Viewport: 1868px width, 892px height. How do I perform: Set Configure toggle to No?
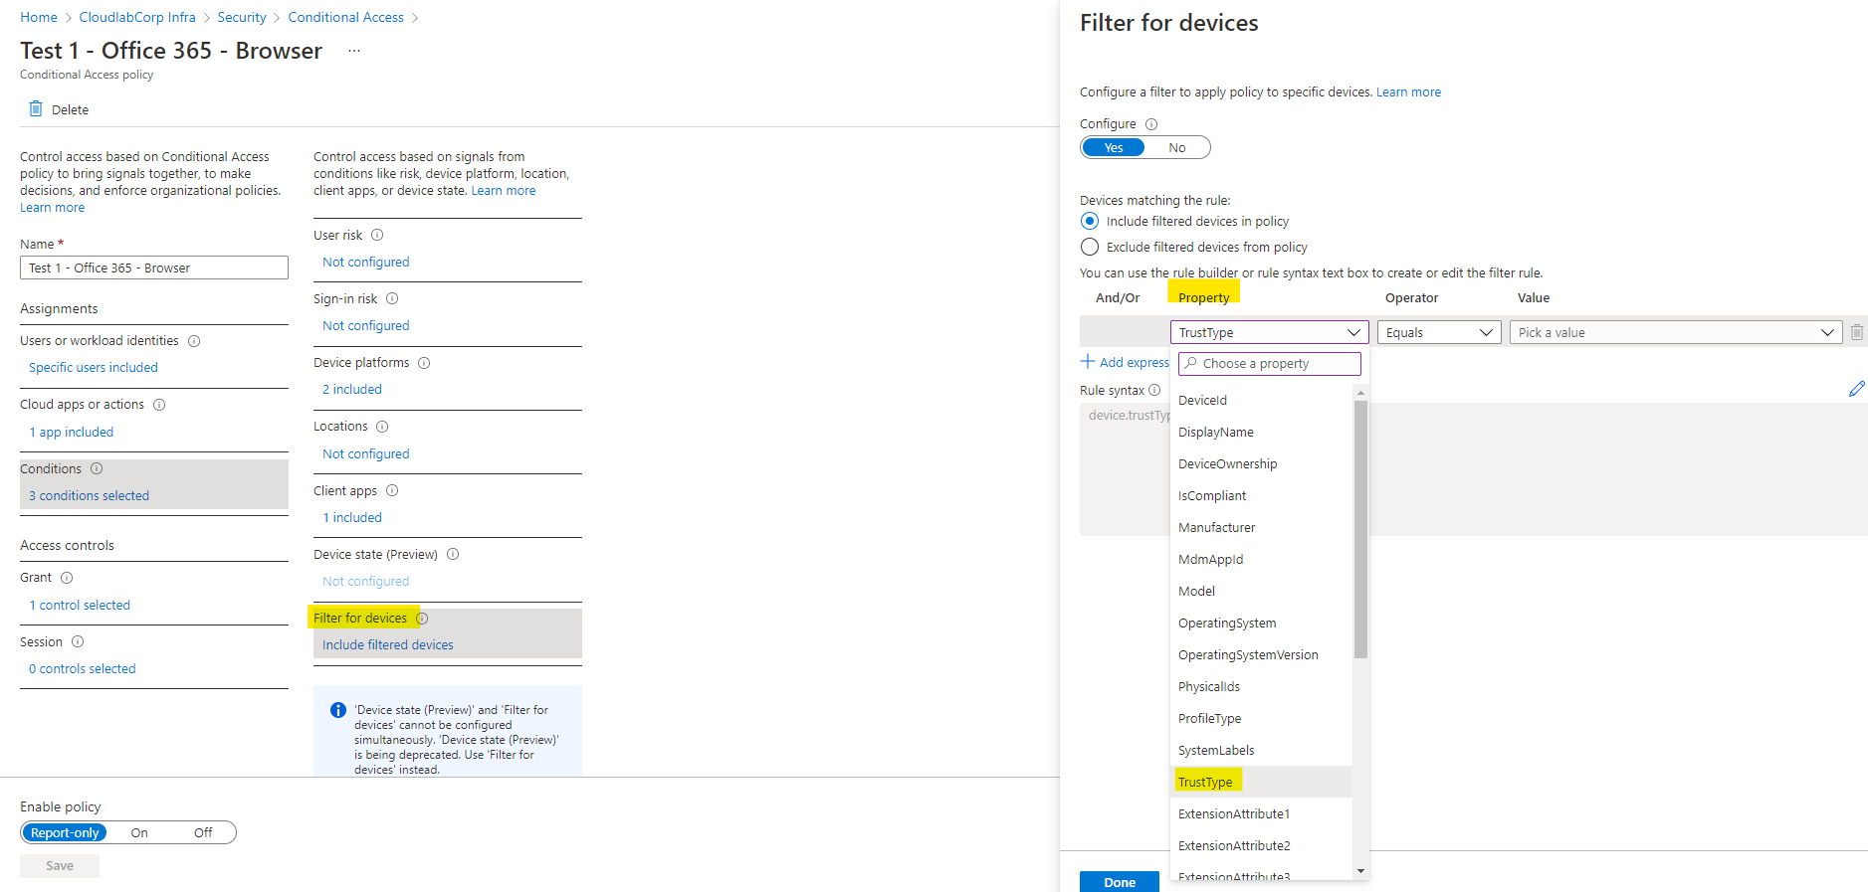tap(1177, 147)
